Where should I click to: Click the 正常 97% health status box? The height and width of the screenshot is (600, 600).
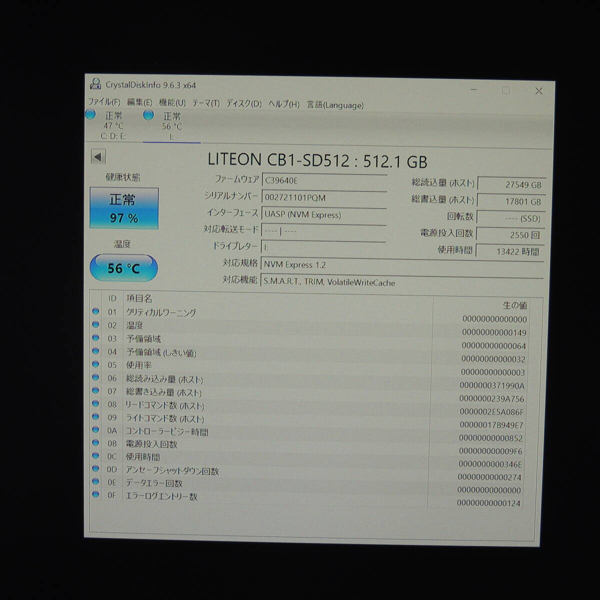tap(124, 207)
